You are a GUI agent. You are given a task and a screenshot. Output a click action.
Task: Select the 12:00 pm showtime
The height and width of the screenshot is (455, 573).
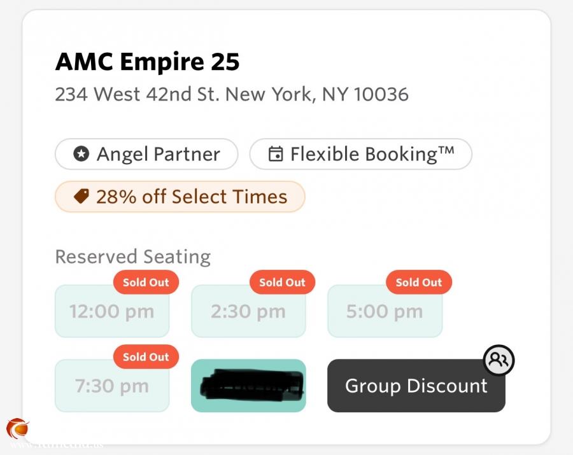pos(111,312)
